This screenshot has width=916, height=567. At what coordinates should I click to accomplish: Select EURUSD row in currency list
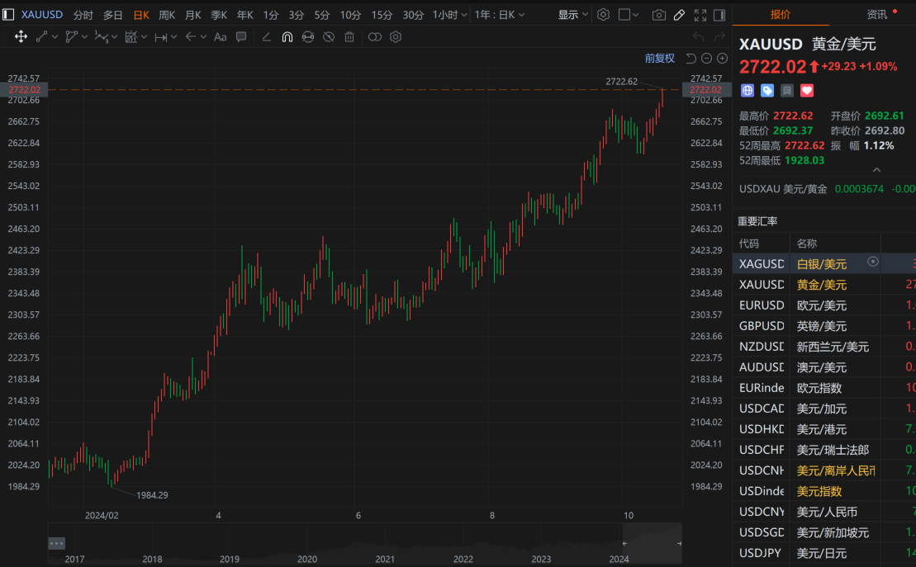point(761,305)
